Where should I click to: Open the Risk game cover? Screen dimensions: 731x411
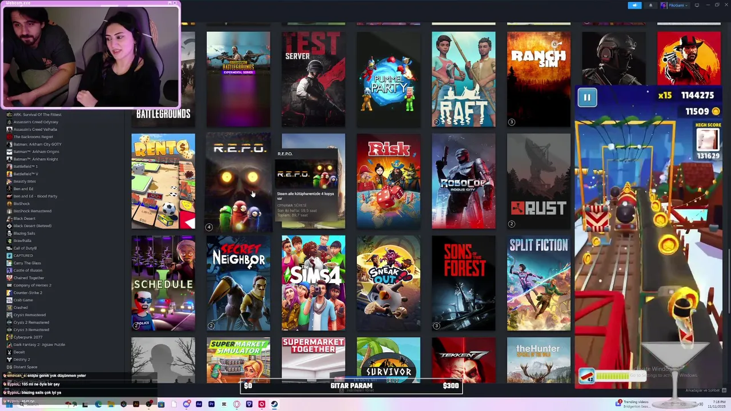388,181
